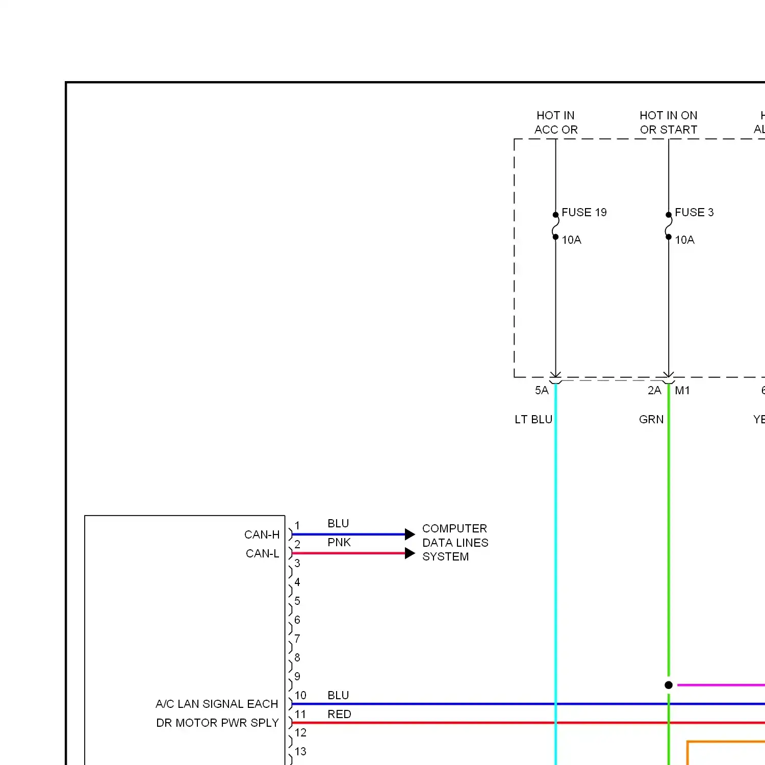Click pin number 7 on the connector
765x765 pixels.
[297, 639]
